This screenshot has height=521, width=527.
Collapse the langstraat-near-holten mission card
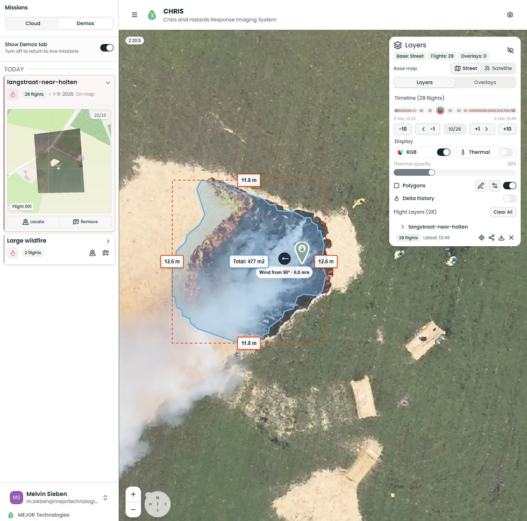[108, 83]
